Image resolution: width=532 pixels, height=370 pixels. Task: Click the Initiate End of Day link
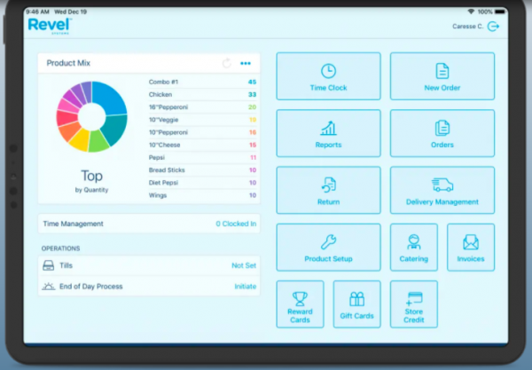pyautogui.click(x=245, y=286)
